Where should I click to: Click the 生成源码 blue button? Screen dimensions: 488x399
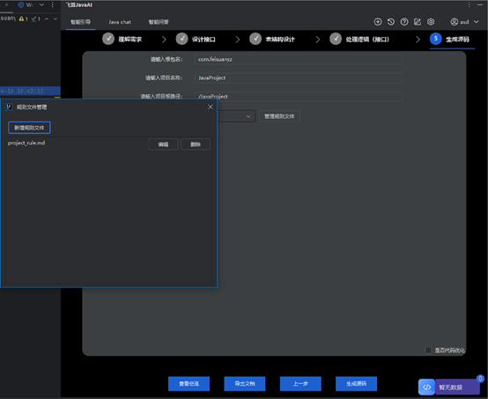pyautogui.click(x=357, y=384)
